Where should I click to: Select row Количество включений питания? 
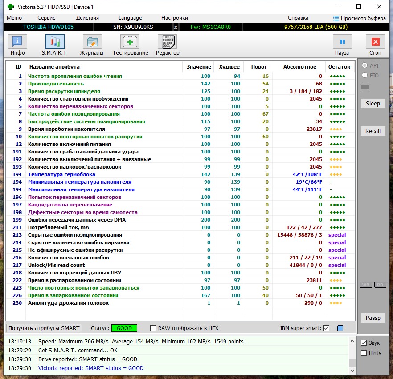tap(180, 144)
